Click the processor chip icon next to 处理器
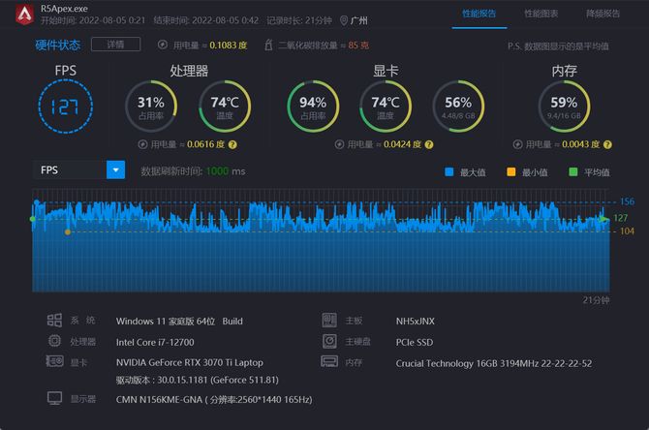 click(54, 341)
